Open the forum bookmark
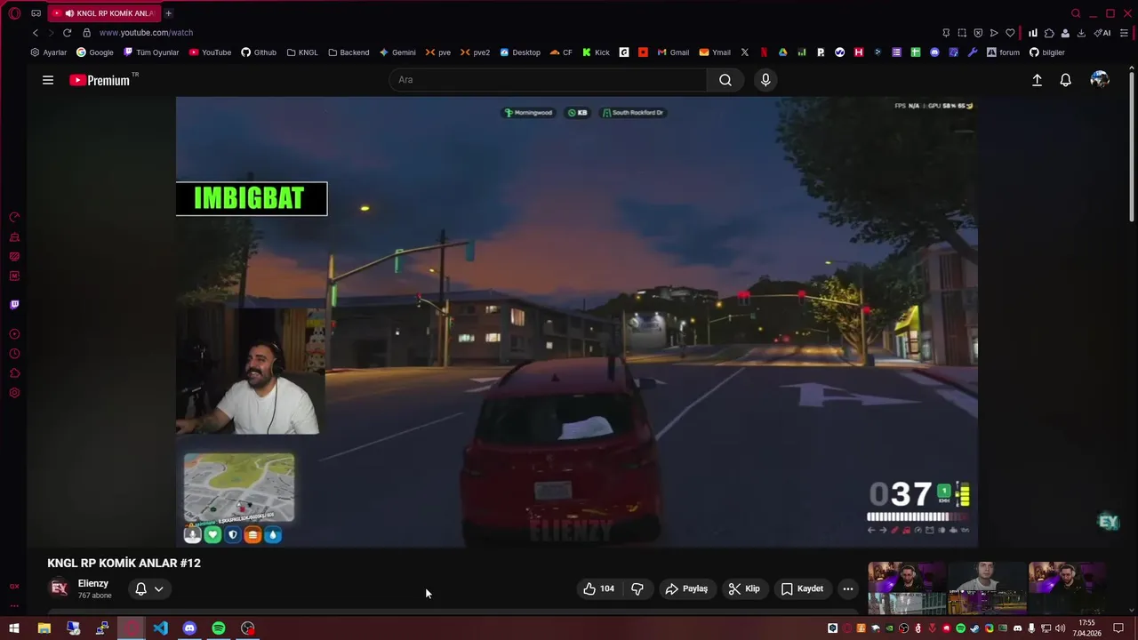 [1003, 52]
